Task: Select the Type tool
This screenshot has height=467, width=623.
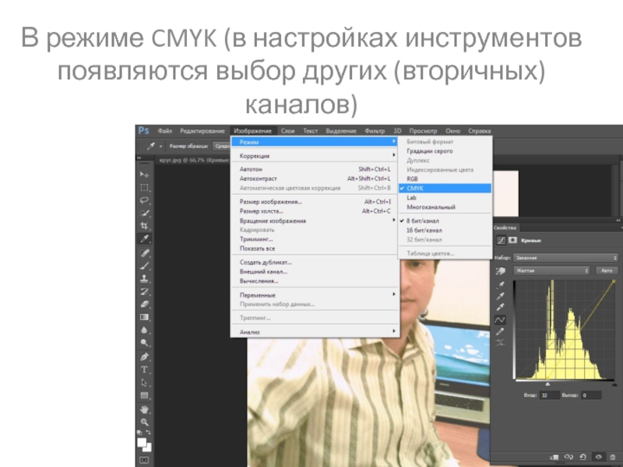Action: [x=144, y=370]
